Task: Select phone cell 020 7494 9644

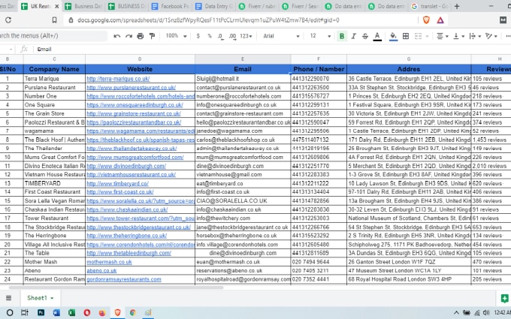Action: pos(319,262)
